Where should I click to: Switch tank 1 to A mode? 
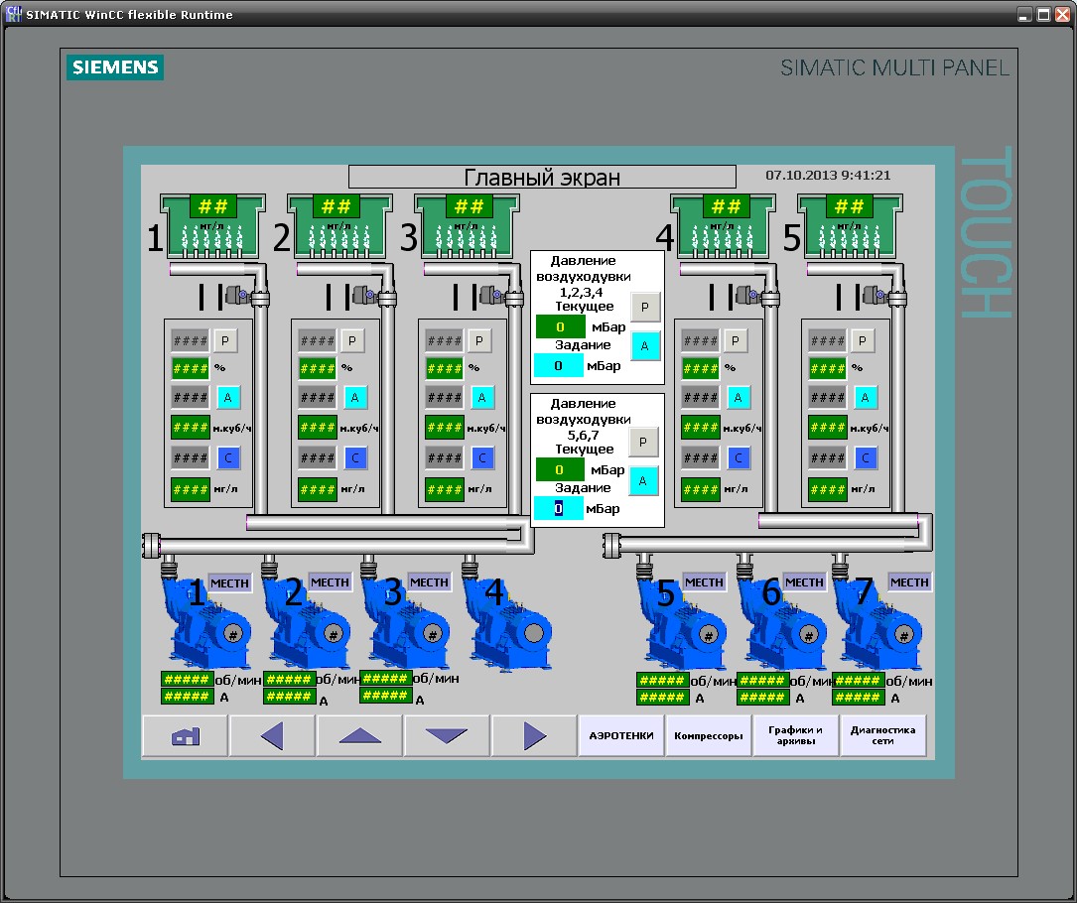coord(228,398)
